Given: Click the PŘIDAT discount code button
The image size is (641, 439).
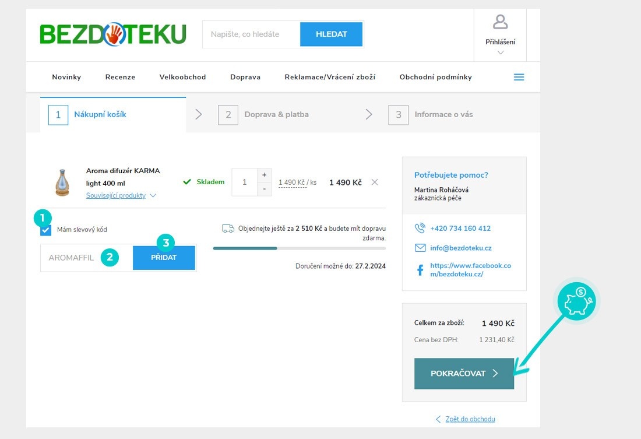Looking at the screenshot, I should pyautogui.click(x=164, y=257).
